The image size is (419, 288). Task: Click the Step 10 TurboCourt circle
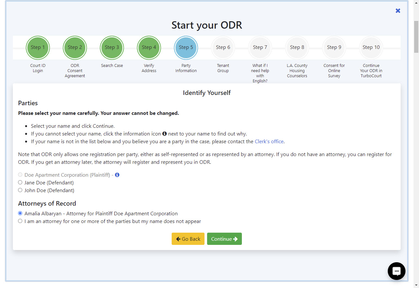pyautogui.click(x=371, y=47)
